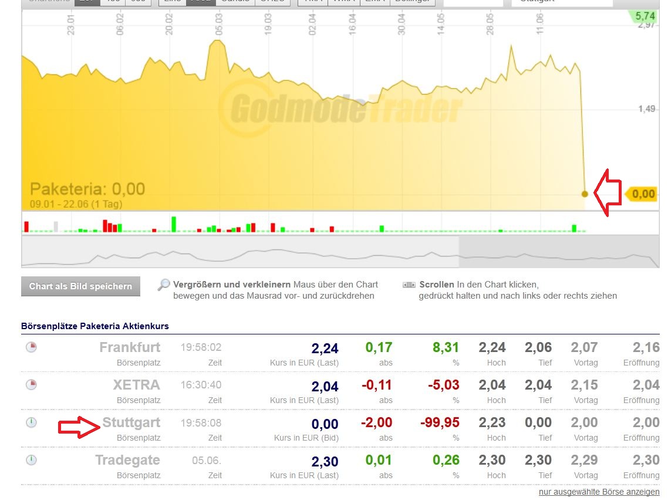Click Stuttgart bid price 0,00 in Kurs column

point(325,424)
